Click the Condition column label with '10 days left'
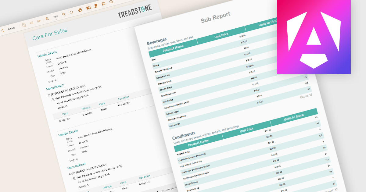The width and height of the screenshot is (366, 192). (123, 98)
